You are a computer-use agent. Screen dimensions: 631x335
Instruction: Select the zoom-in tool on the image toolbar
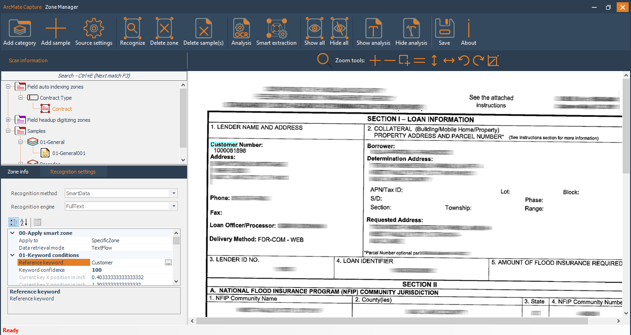pyautogui.click(x=375, y=60)
